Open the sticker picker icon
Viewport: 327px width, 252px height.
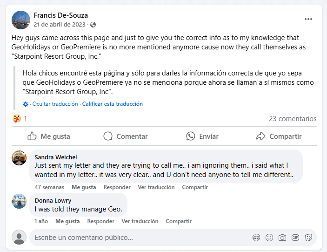[308, 238]
